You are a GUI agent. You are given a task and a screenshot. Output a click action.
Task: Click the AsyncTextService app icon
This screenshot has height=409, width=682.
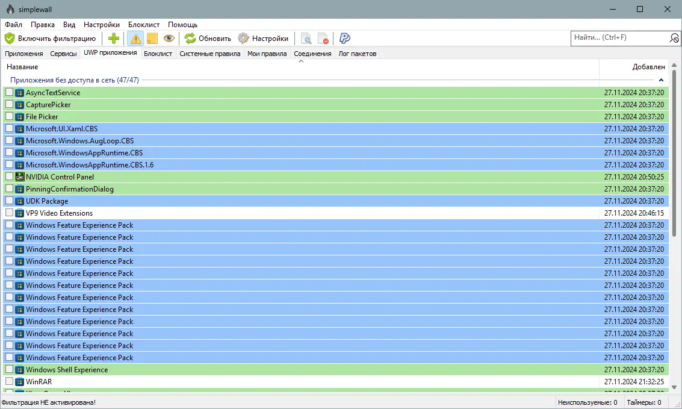20,93
